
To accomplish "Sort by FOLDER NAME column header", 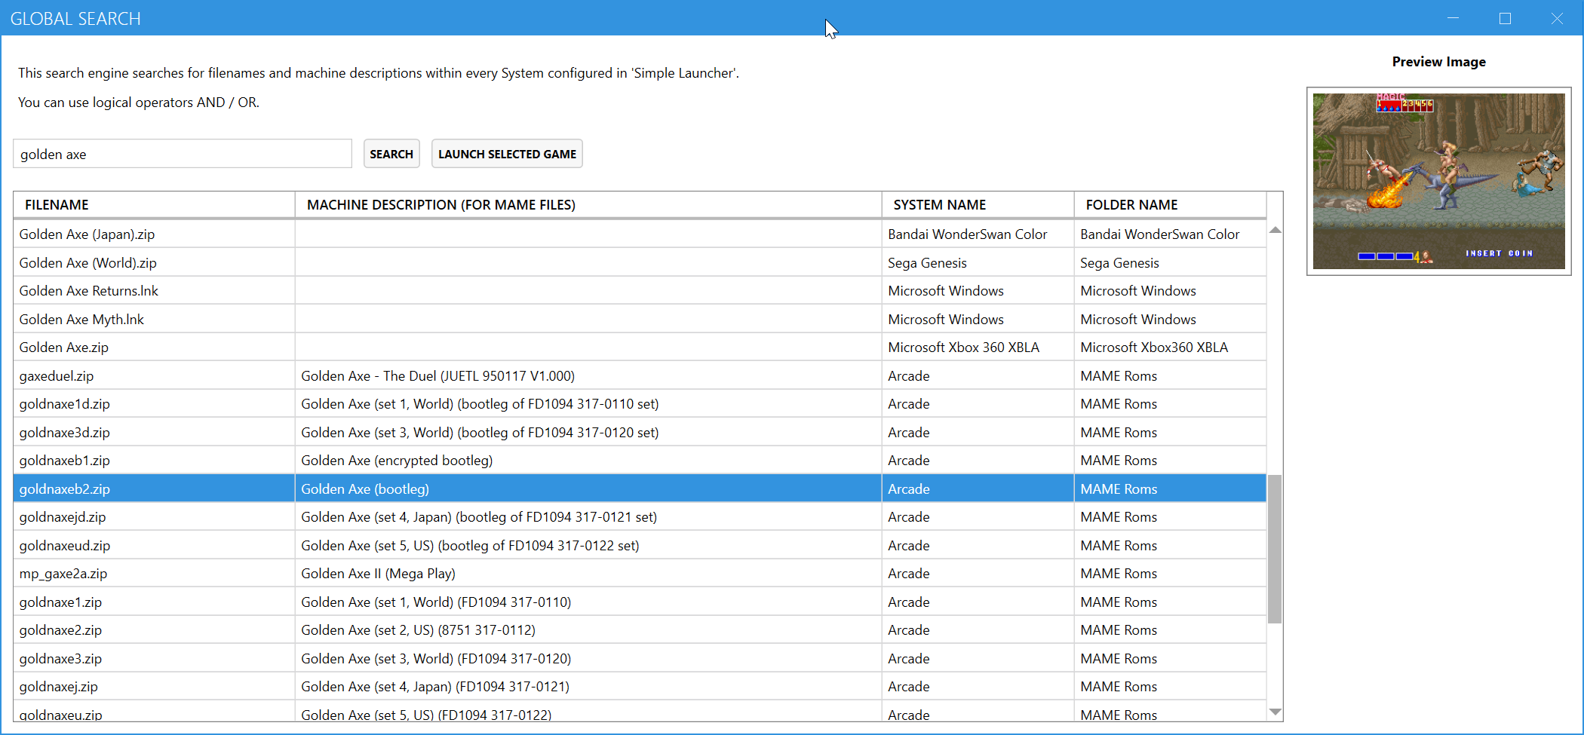I will coord(1170,205).
